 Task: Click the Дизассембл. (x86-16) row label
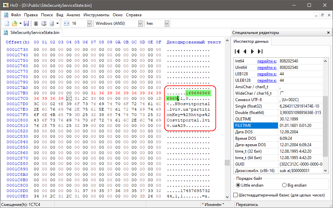point(255,171)
